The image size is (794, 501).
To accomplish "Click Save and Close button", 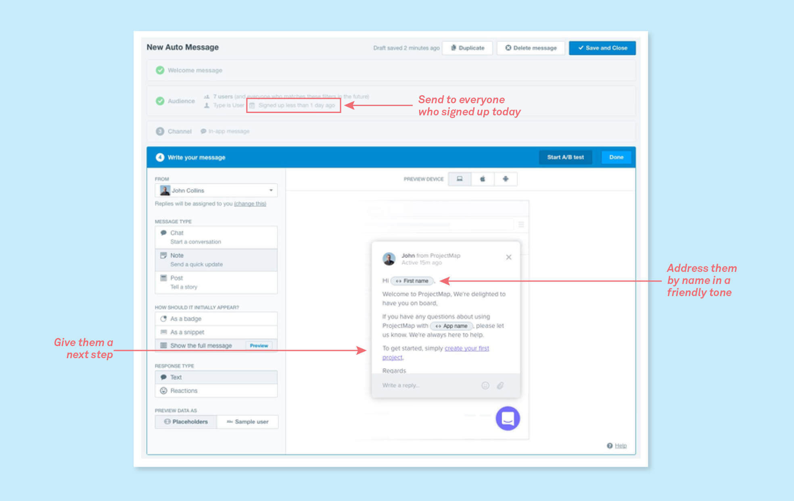I will tap(602, 48).
